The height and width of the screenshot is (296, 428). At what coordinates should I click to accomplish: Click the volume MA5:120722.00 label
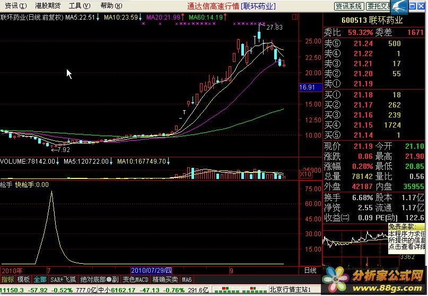[x=88, y=162]
